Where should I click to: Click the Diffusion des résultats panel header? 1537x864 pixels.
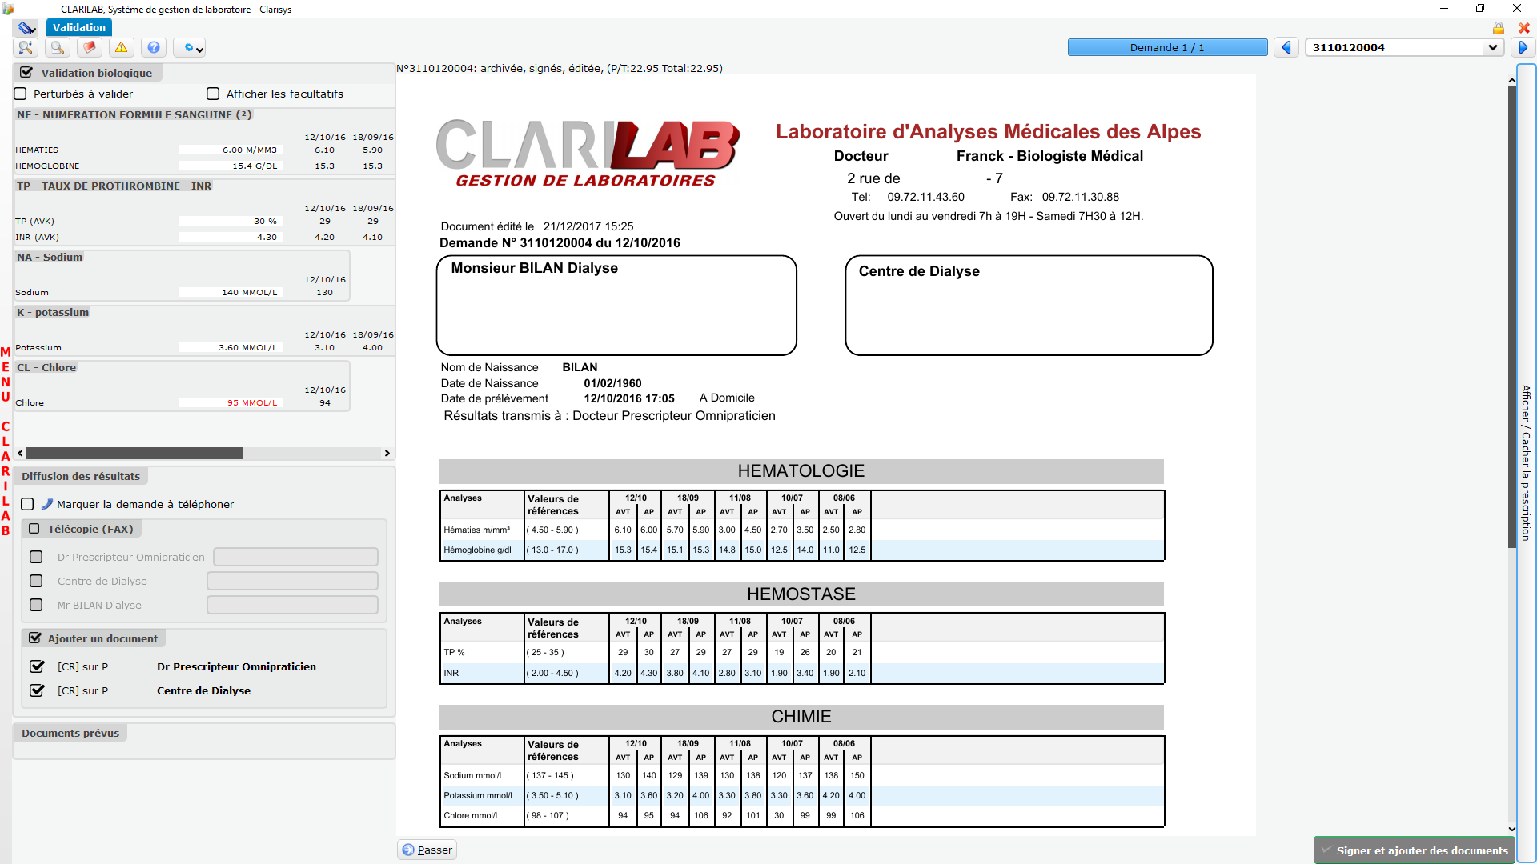coord(81,477)
